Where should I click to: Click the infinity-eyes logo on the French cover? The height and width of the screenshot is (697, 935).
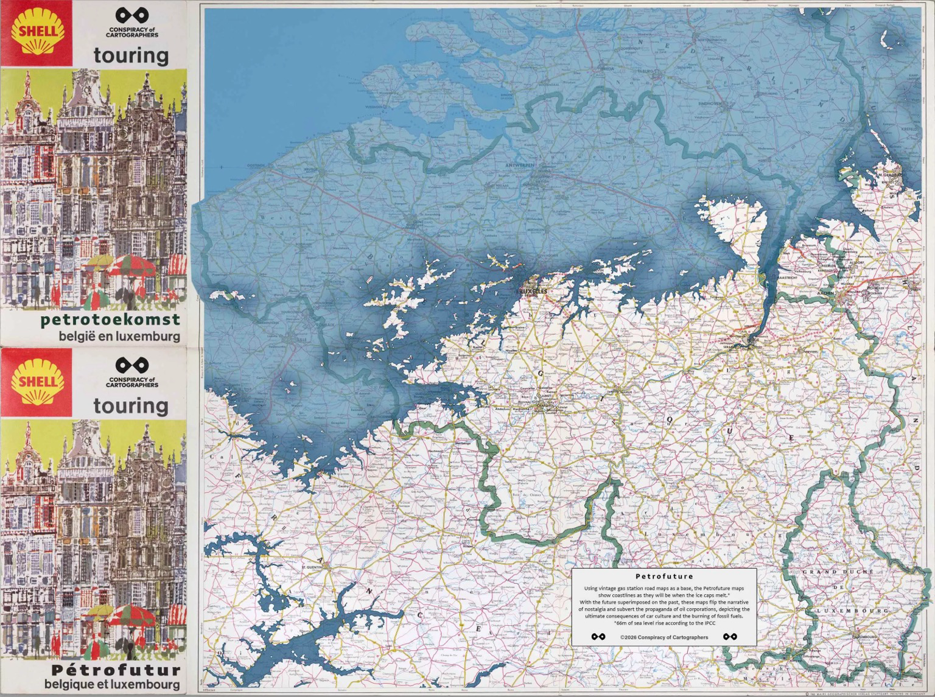click(132, 365)
